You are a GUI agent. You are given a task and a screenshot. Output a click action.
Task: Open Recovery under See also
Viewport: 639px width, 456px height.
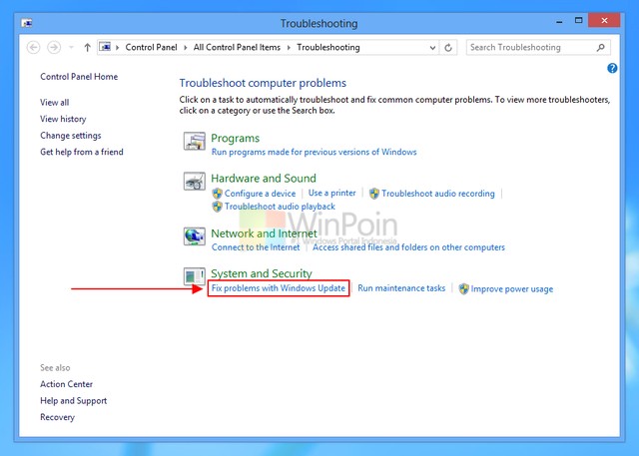pyautogui.click(x=58, y=417)
